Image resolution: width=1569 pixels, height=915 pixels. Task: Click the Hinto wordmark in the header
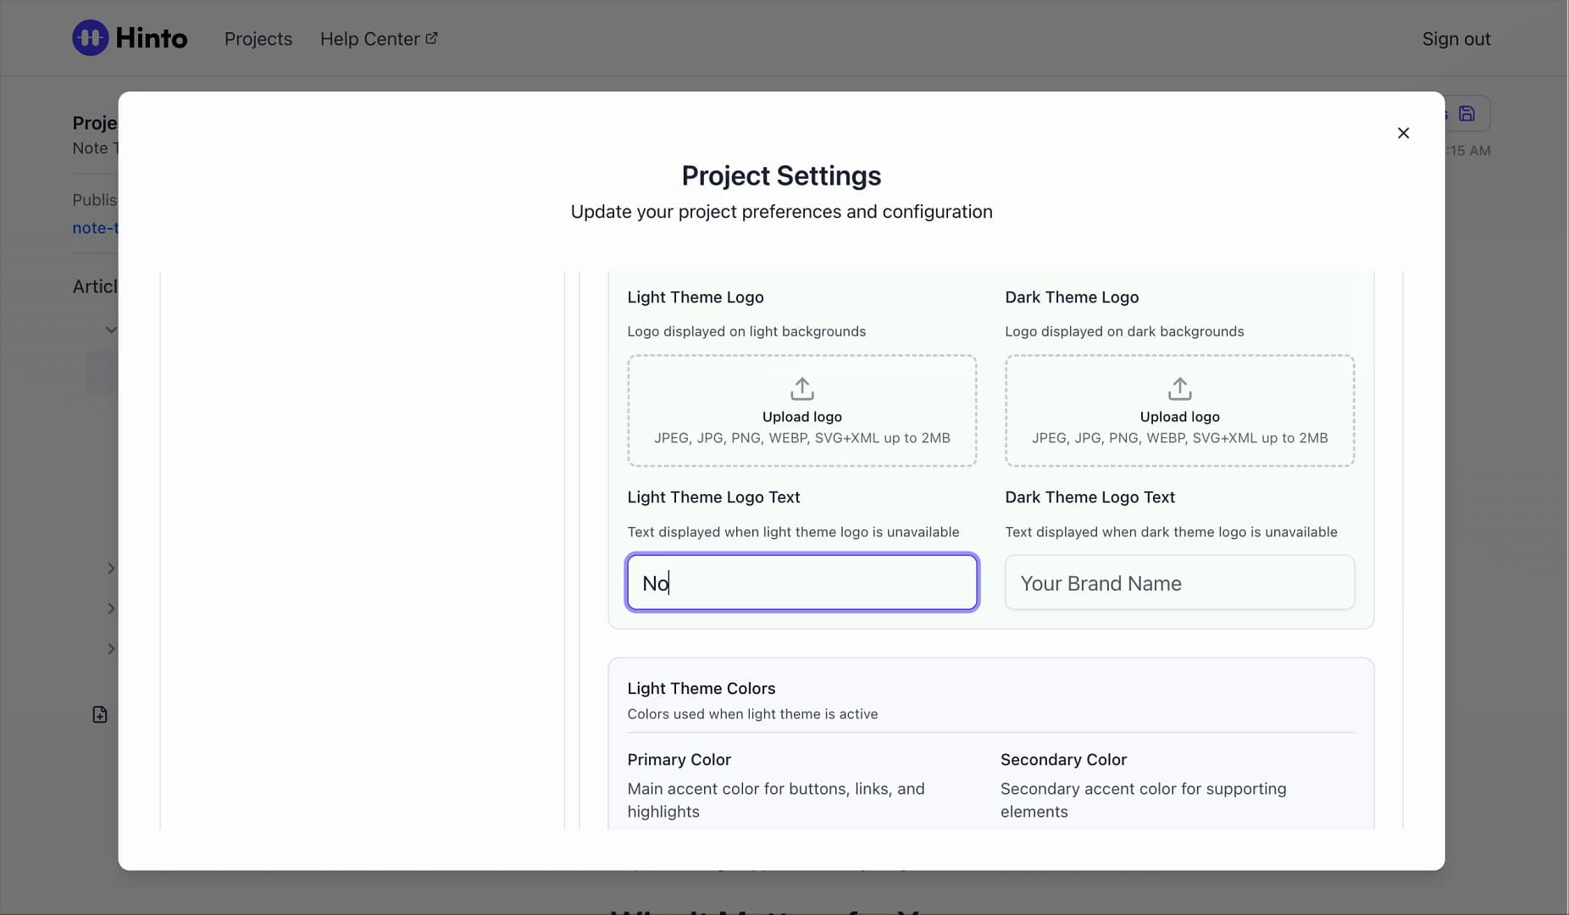tap(152, 38)
